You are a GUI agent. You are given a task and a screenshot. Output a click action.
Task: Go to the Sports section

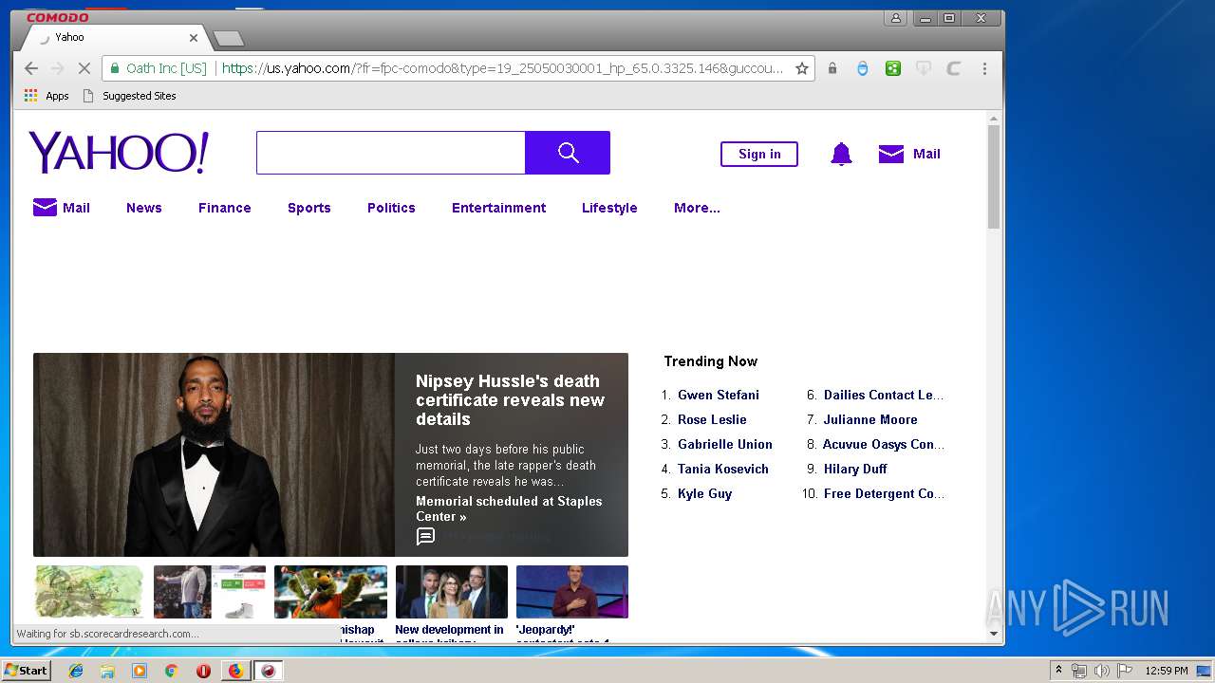click(x=309, y=208)
